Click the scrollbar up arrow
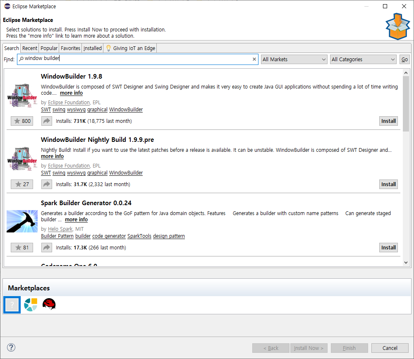 (x=406, y=73)
